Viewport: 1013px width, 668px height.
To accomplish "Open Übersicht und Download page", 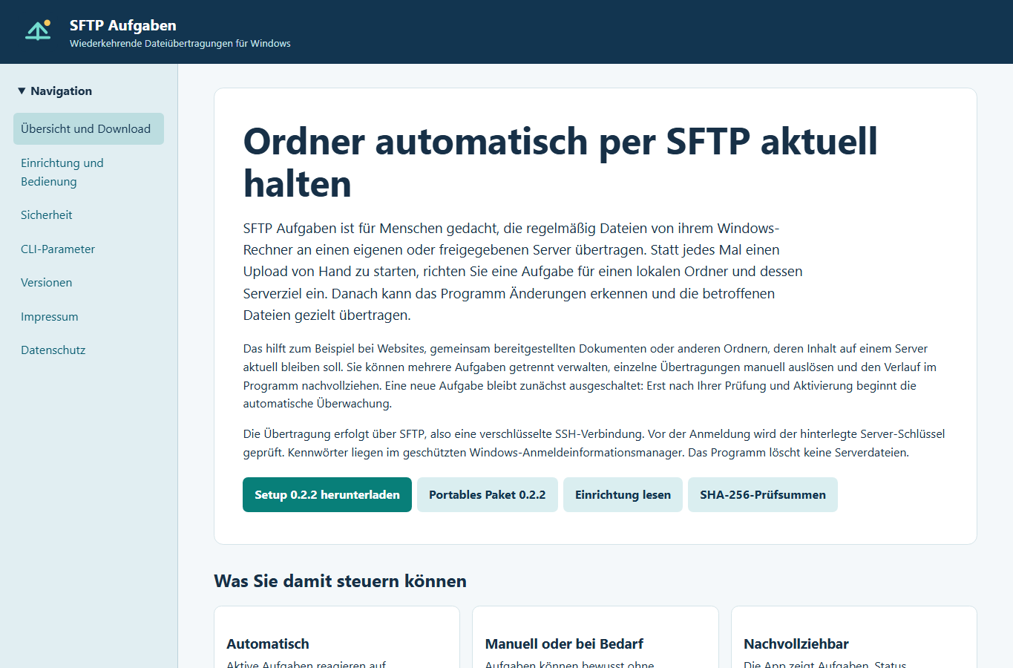I will coord(88,129).
